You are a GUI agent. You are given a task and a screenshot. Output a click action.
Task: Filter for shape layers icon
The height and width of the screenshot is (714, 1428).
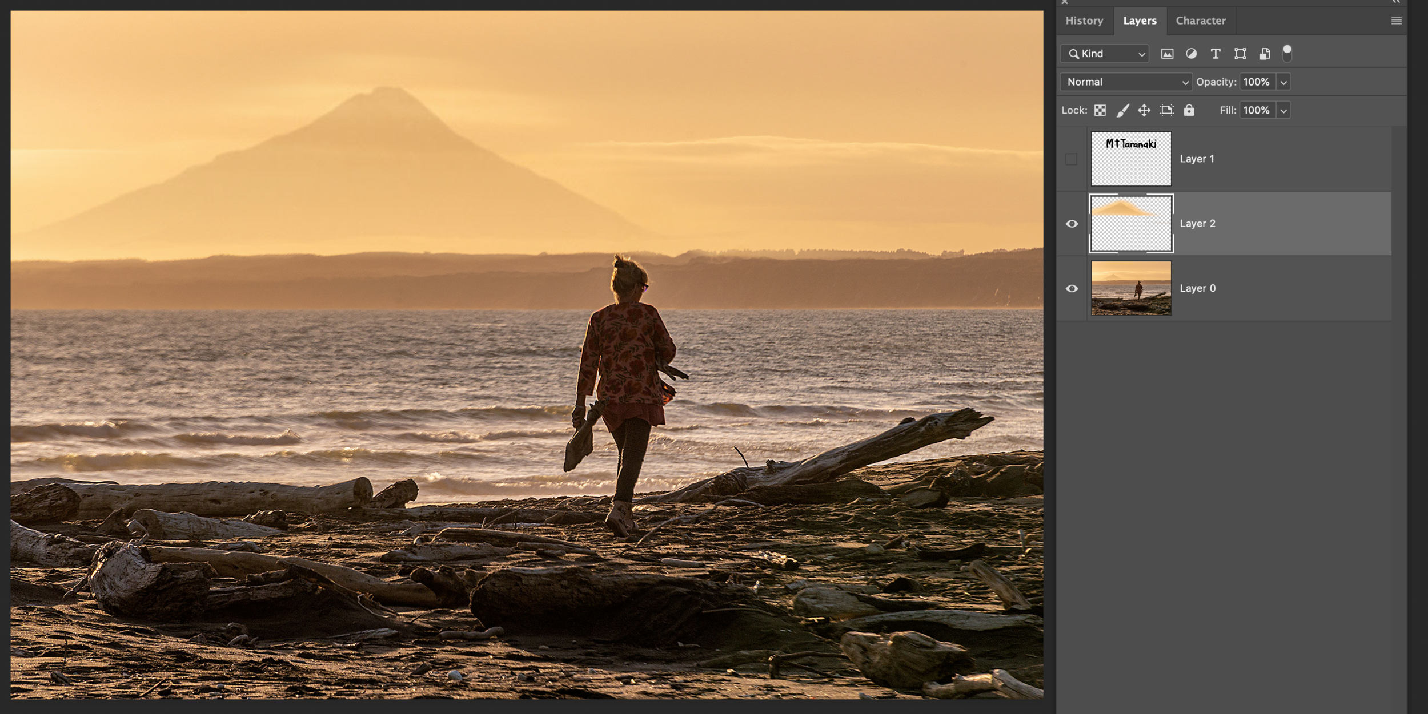1240,54
